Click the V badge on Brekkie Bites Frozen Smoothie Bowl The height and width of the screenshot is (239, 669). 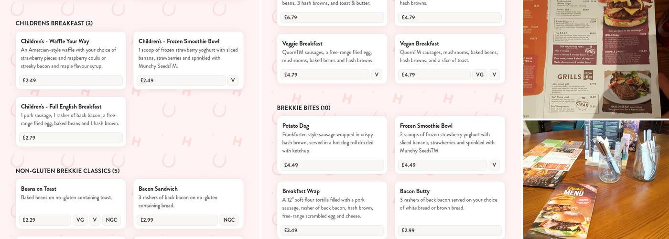[x=494, y=165]
